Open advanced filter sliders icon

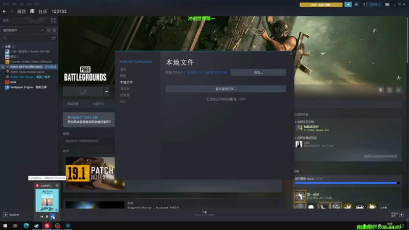[54, 38]
